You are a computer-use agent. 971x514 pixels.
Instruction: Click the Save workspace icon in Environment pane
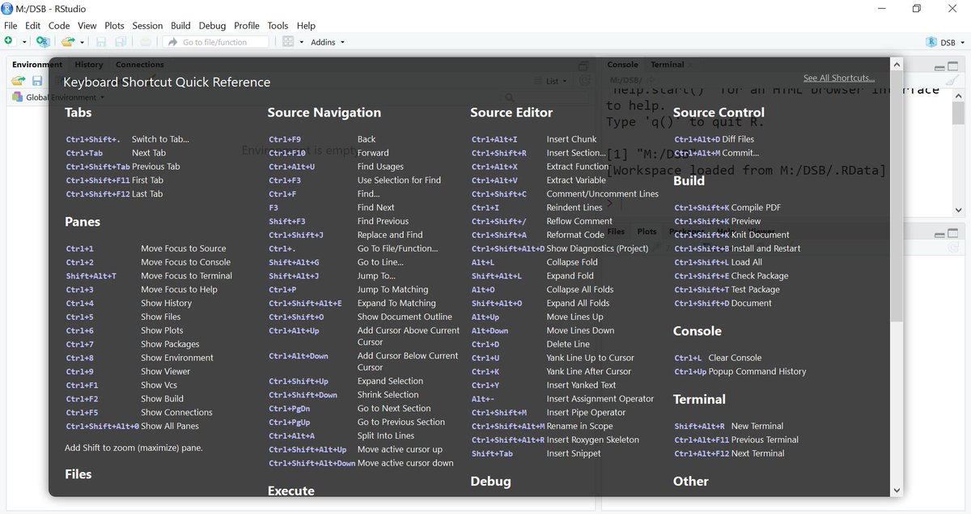(x=37, y=81)
